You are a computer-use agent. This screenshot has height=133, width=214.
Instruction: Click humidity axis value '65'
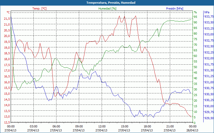click(x=196, y=50)
